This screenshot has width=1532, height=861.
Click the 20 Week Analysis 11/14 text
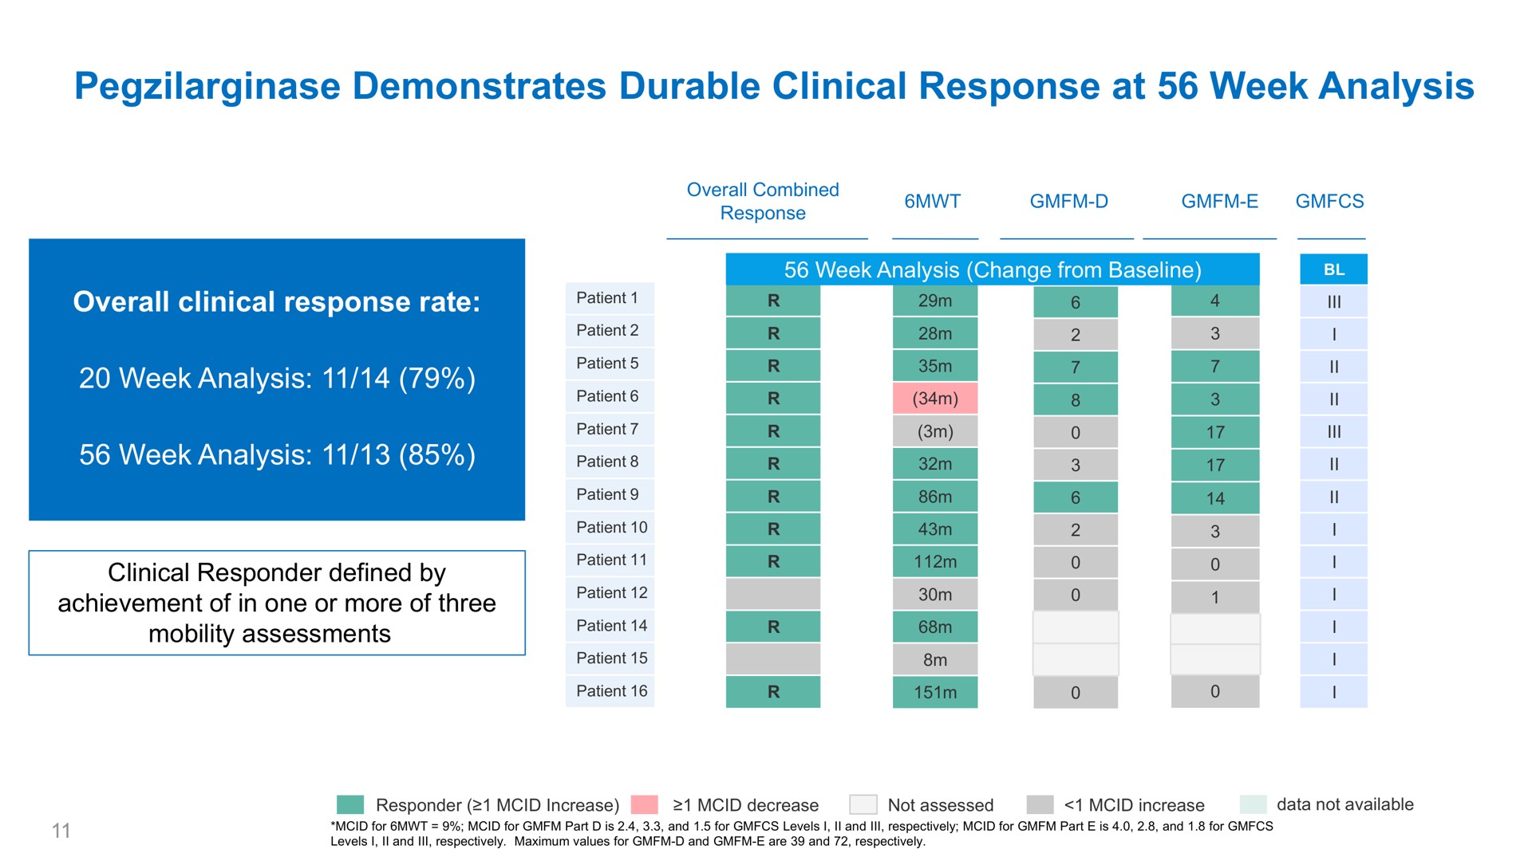coord(277,378)
